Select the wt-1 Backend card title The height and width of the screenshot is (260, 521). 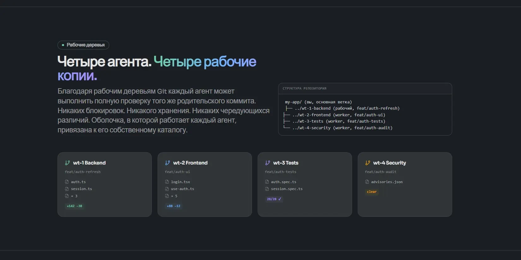point(89,163)
